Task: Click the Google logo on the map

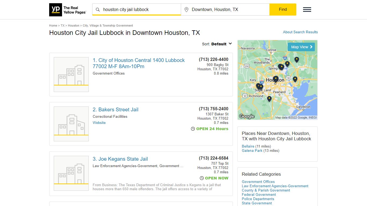Action: pyautogui.click(x=247, y=116)
